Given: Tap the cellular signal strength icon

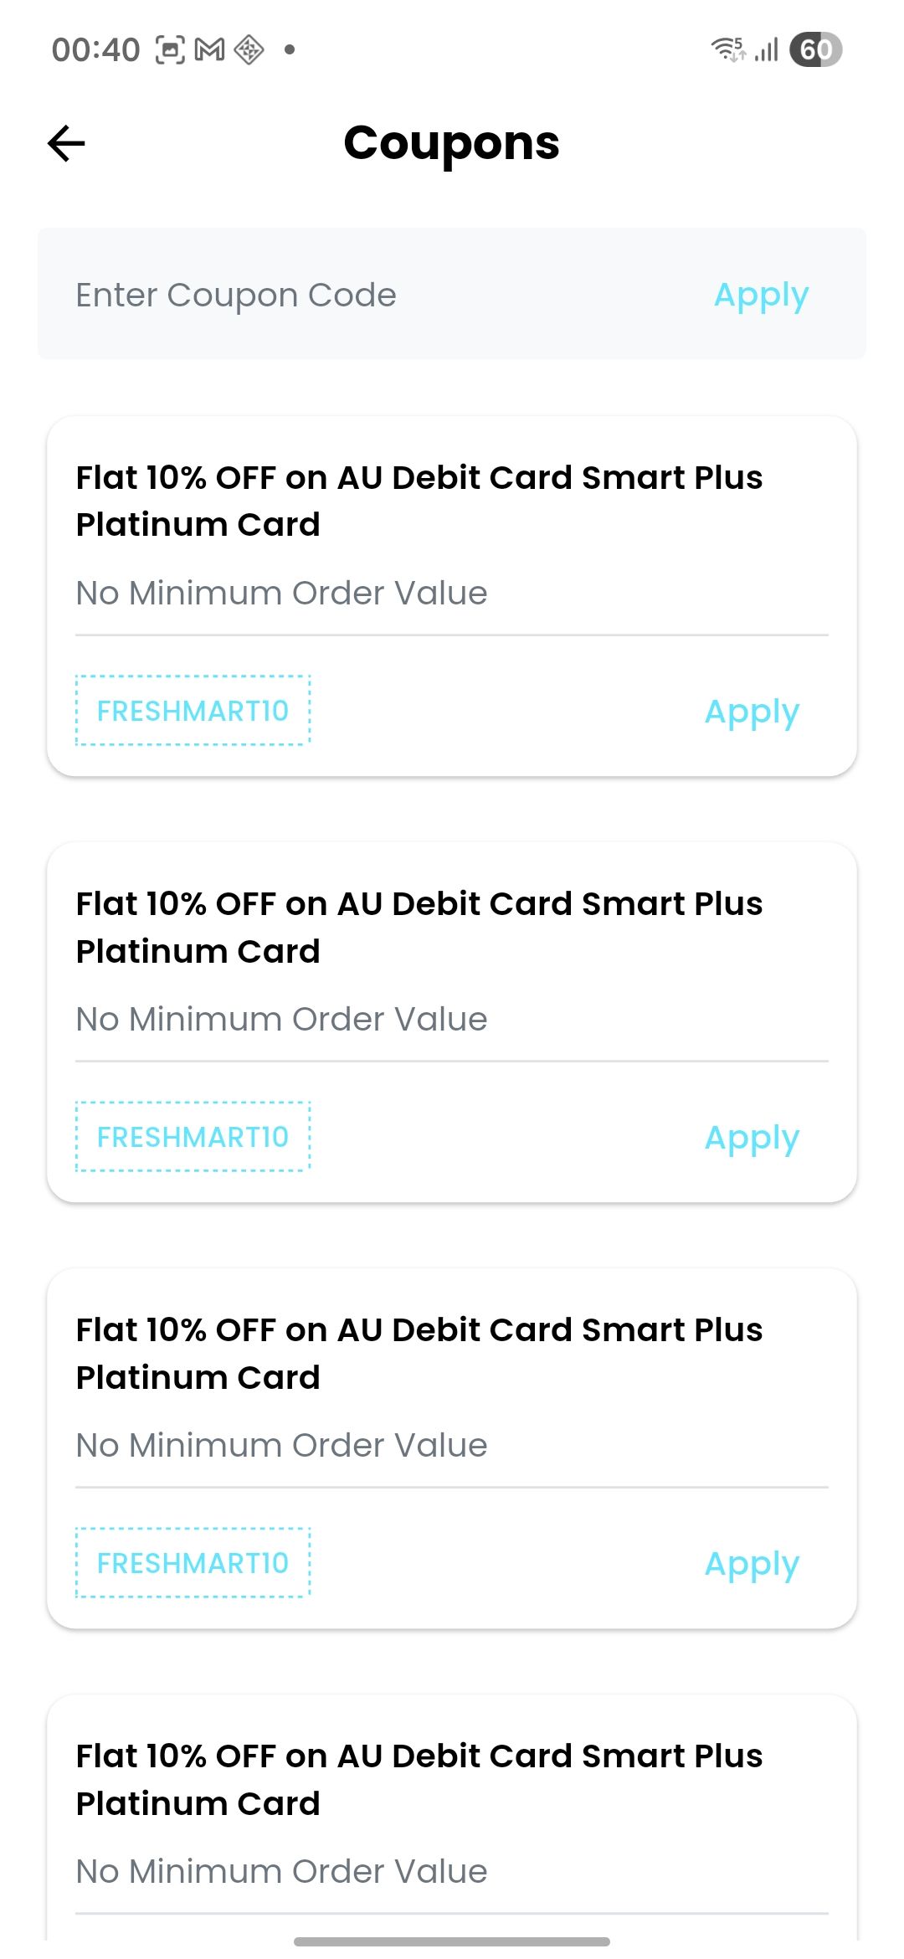Looking at the screenshot, I should coord(767,49).
